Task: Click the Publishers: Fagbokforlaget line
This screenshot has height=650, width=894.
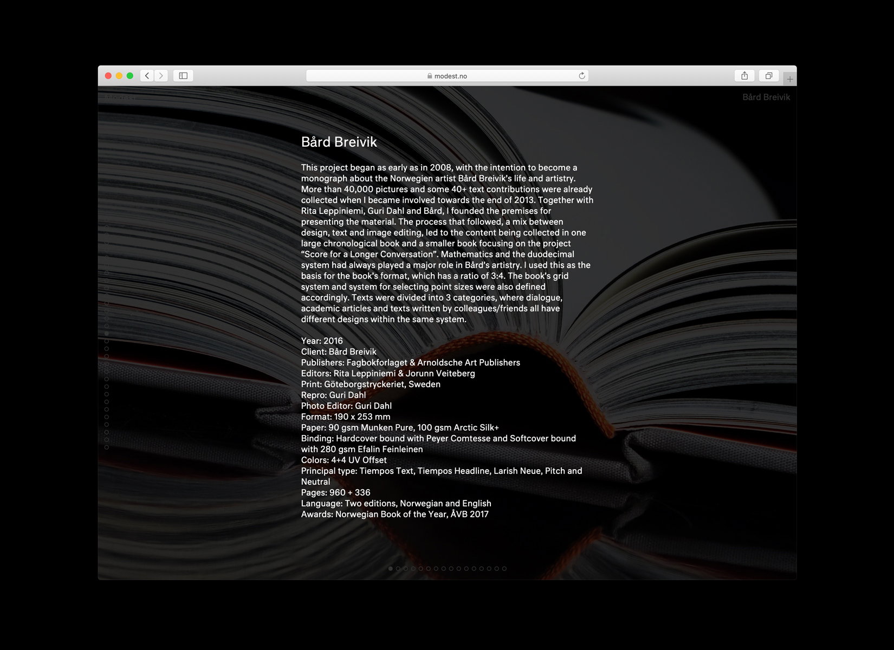Action: click(x=411, y=362)
